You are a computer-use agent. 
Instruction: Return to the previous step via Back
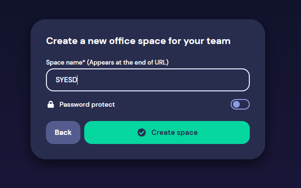(63, 133)
